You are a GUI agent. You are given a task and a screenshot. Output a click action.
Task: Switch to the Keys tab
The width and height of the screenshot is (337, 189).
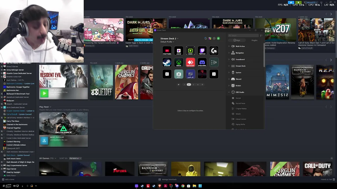click(x=237, y=40)
